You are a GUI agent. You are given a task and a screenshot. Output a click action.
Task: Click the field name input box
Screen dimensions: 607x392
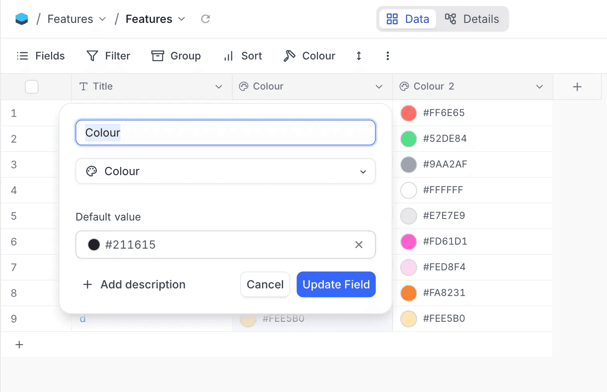point(225,133)
